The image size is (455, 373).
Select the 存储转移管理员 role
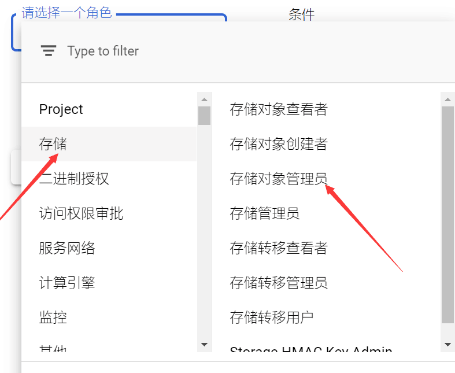tap(279, 283)
